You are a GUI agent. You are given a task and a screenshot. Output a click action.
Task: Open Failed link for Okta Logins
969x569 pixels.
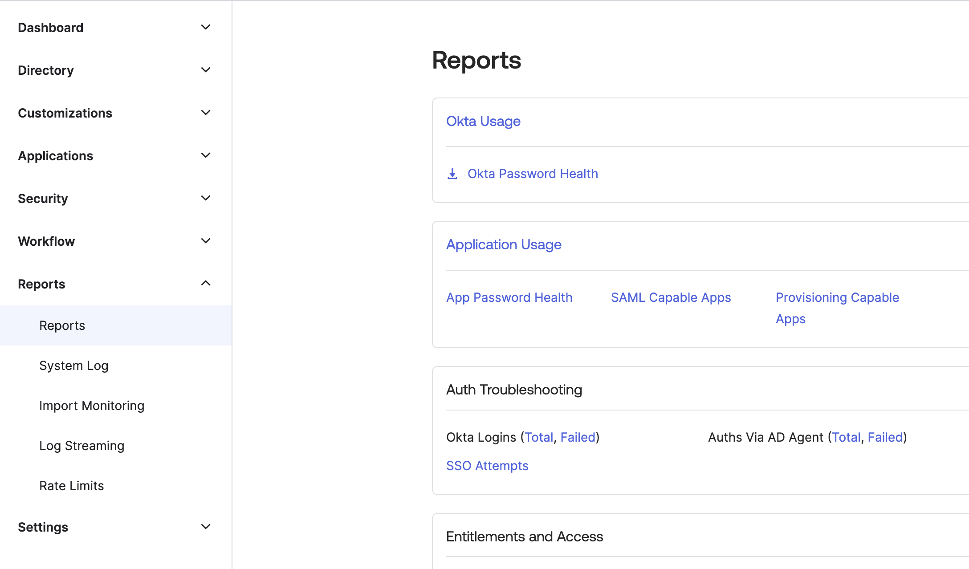point(578,437)
